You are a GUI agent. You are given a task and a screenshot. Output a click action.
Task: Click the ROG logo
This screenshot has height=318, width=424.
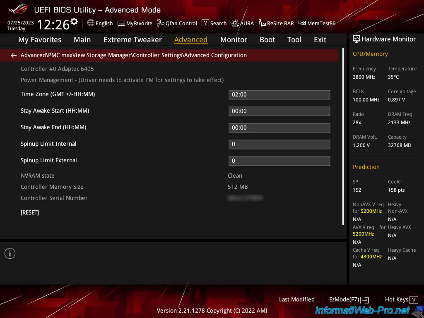pos(18,9)
